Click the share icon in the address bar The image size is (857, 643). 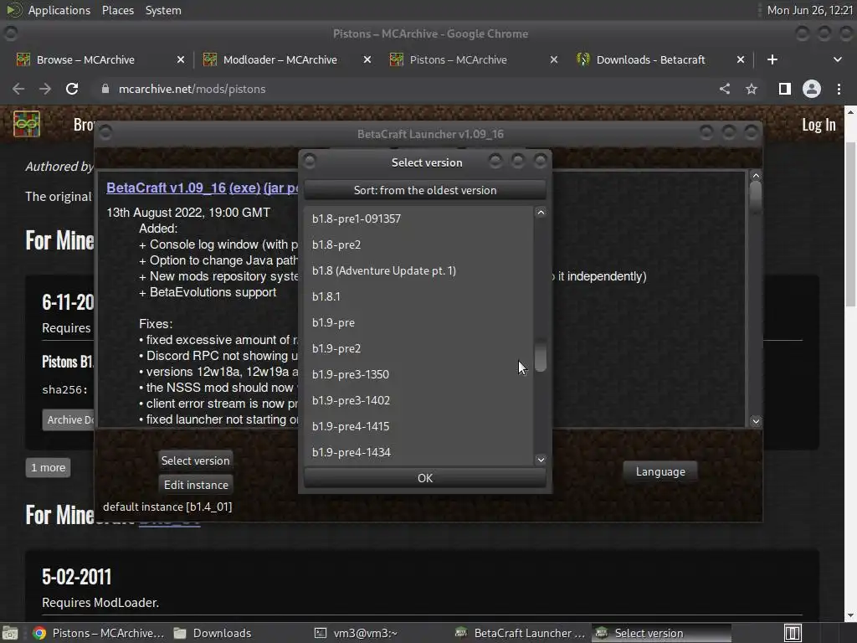(725, 89)
